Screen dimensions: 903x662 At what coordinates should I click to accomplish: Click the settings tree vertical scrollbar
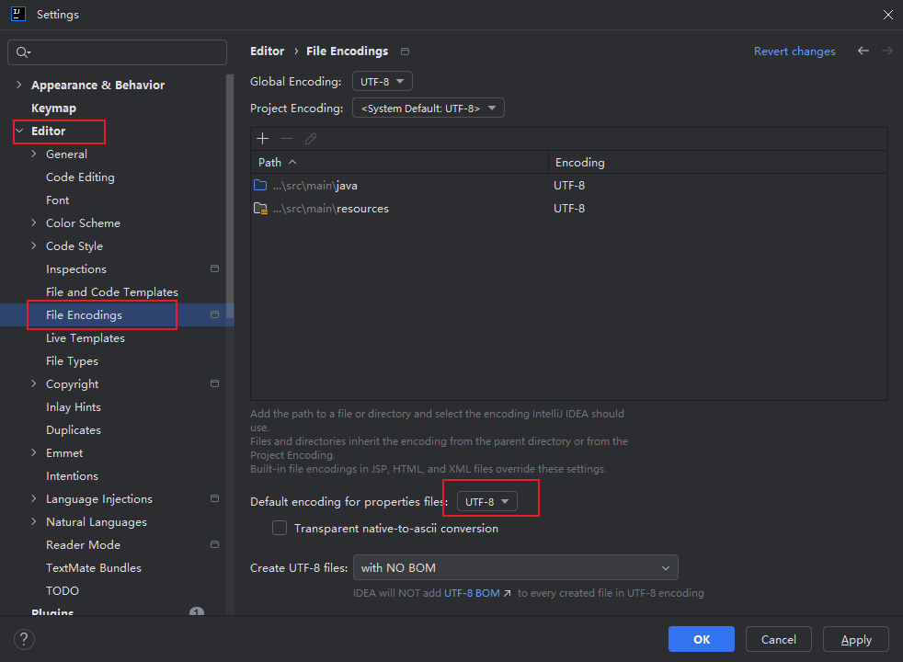(x=230, y=196)
